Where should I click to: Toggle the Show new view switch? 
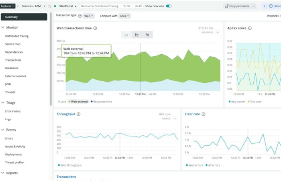[169, 6]
